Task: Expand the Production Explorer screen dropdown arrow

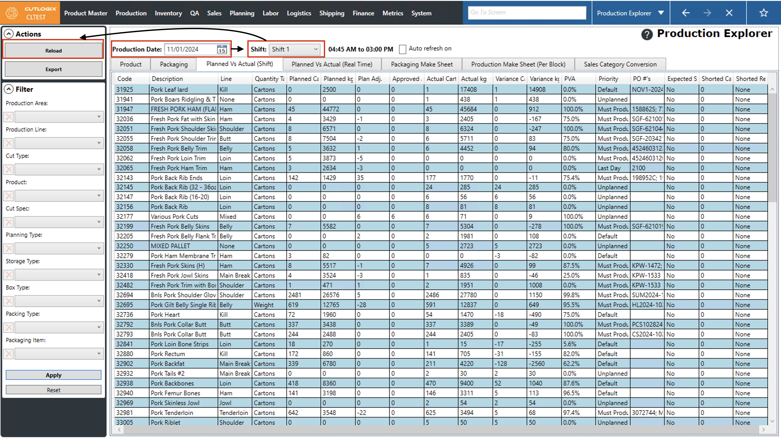Action: coord(661,13)
